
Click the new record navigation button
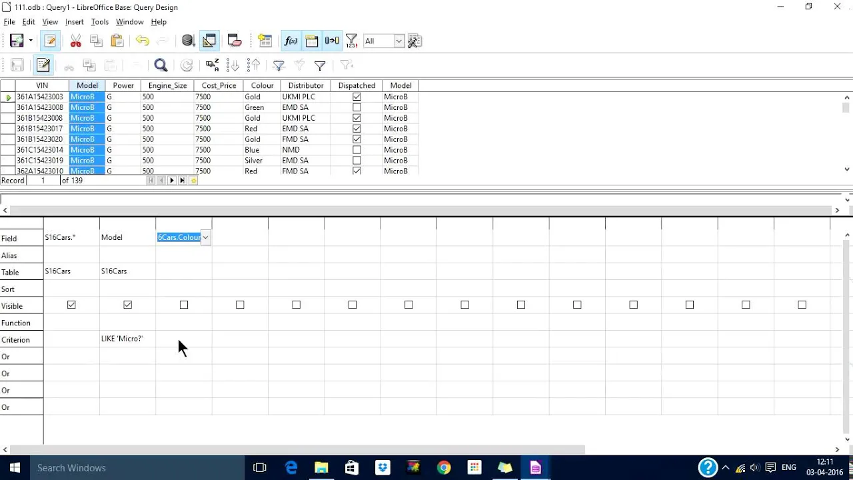pos(193,181)
